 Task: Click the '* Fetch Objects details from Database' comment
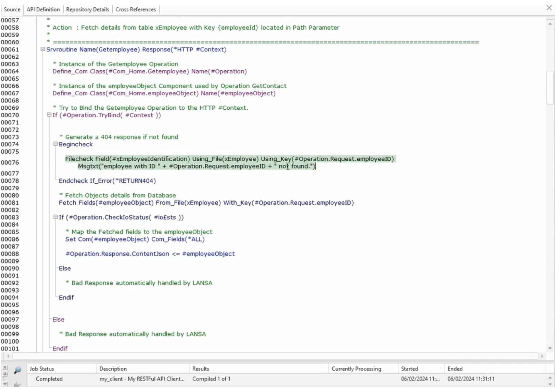(118, 195)
